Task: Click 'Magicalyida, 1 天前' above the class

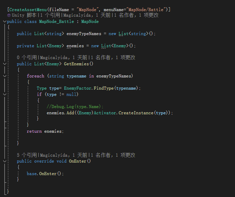Action: [x=87, y=15]
